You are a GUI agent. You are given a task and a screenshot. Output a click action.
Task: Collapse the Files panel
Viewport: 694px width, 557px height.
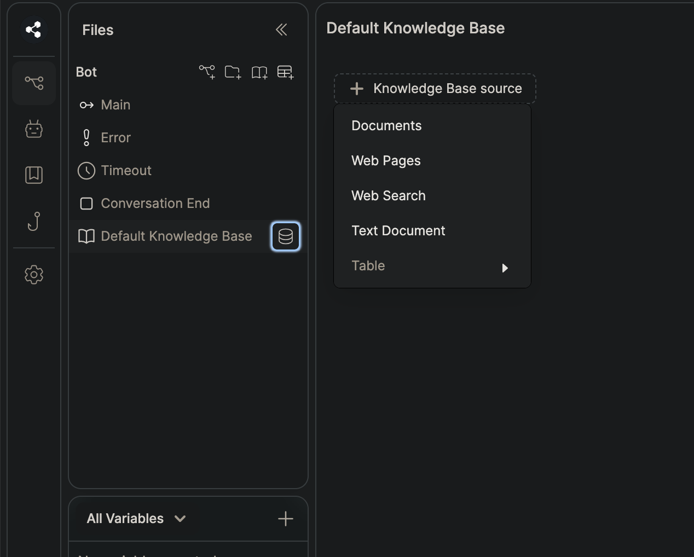(281, 30)
